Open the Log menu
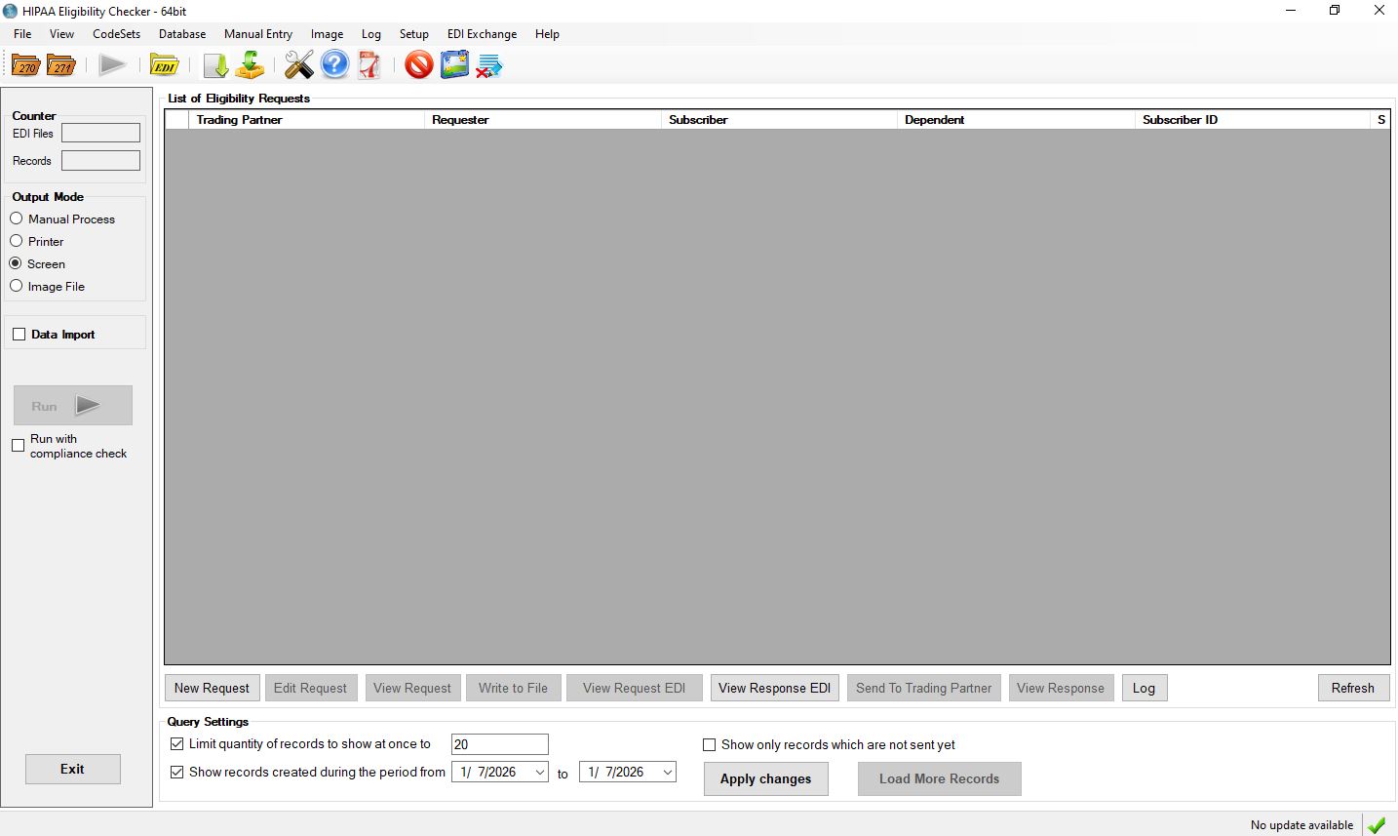This screenshot has height=836, width=1398. [x=371, y=34]
